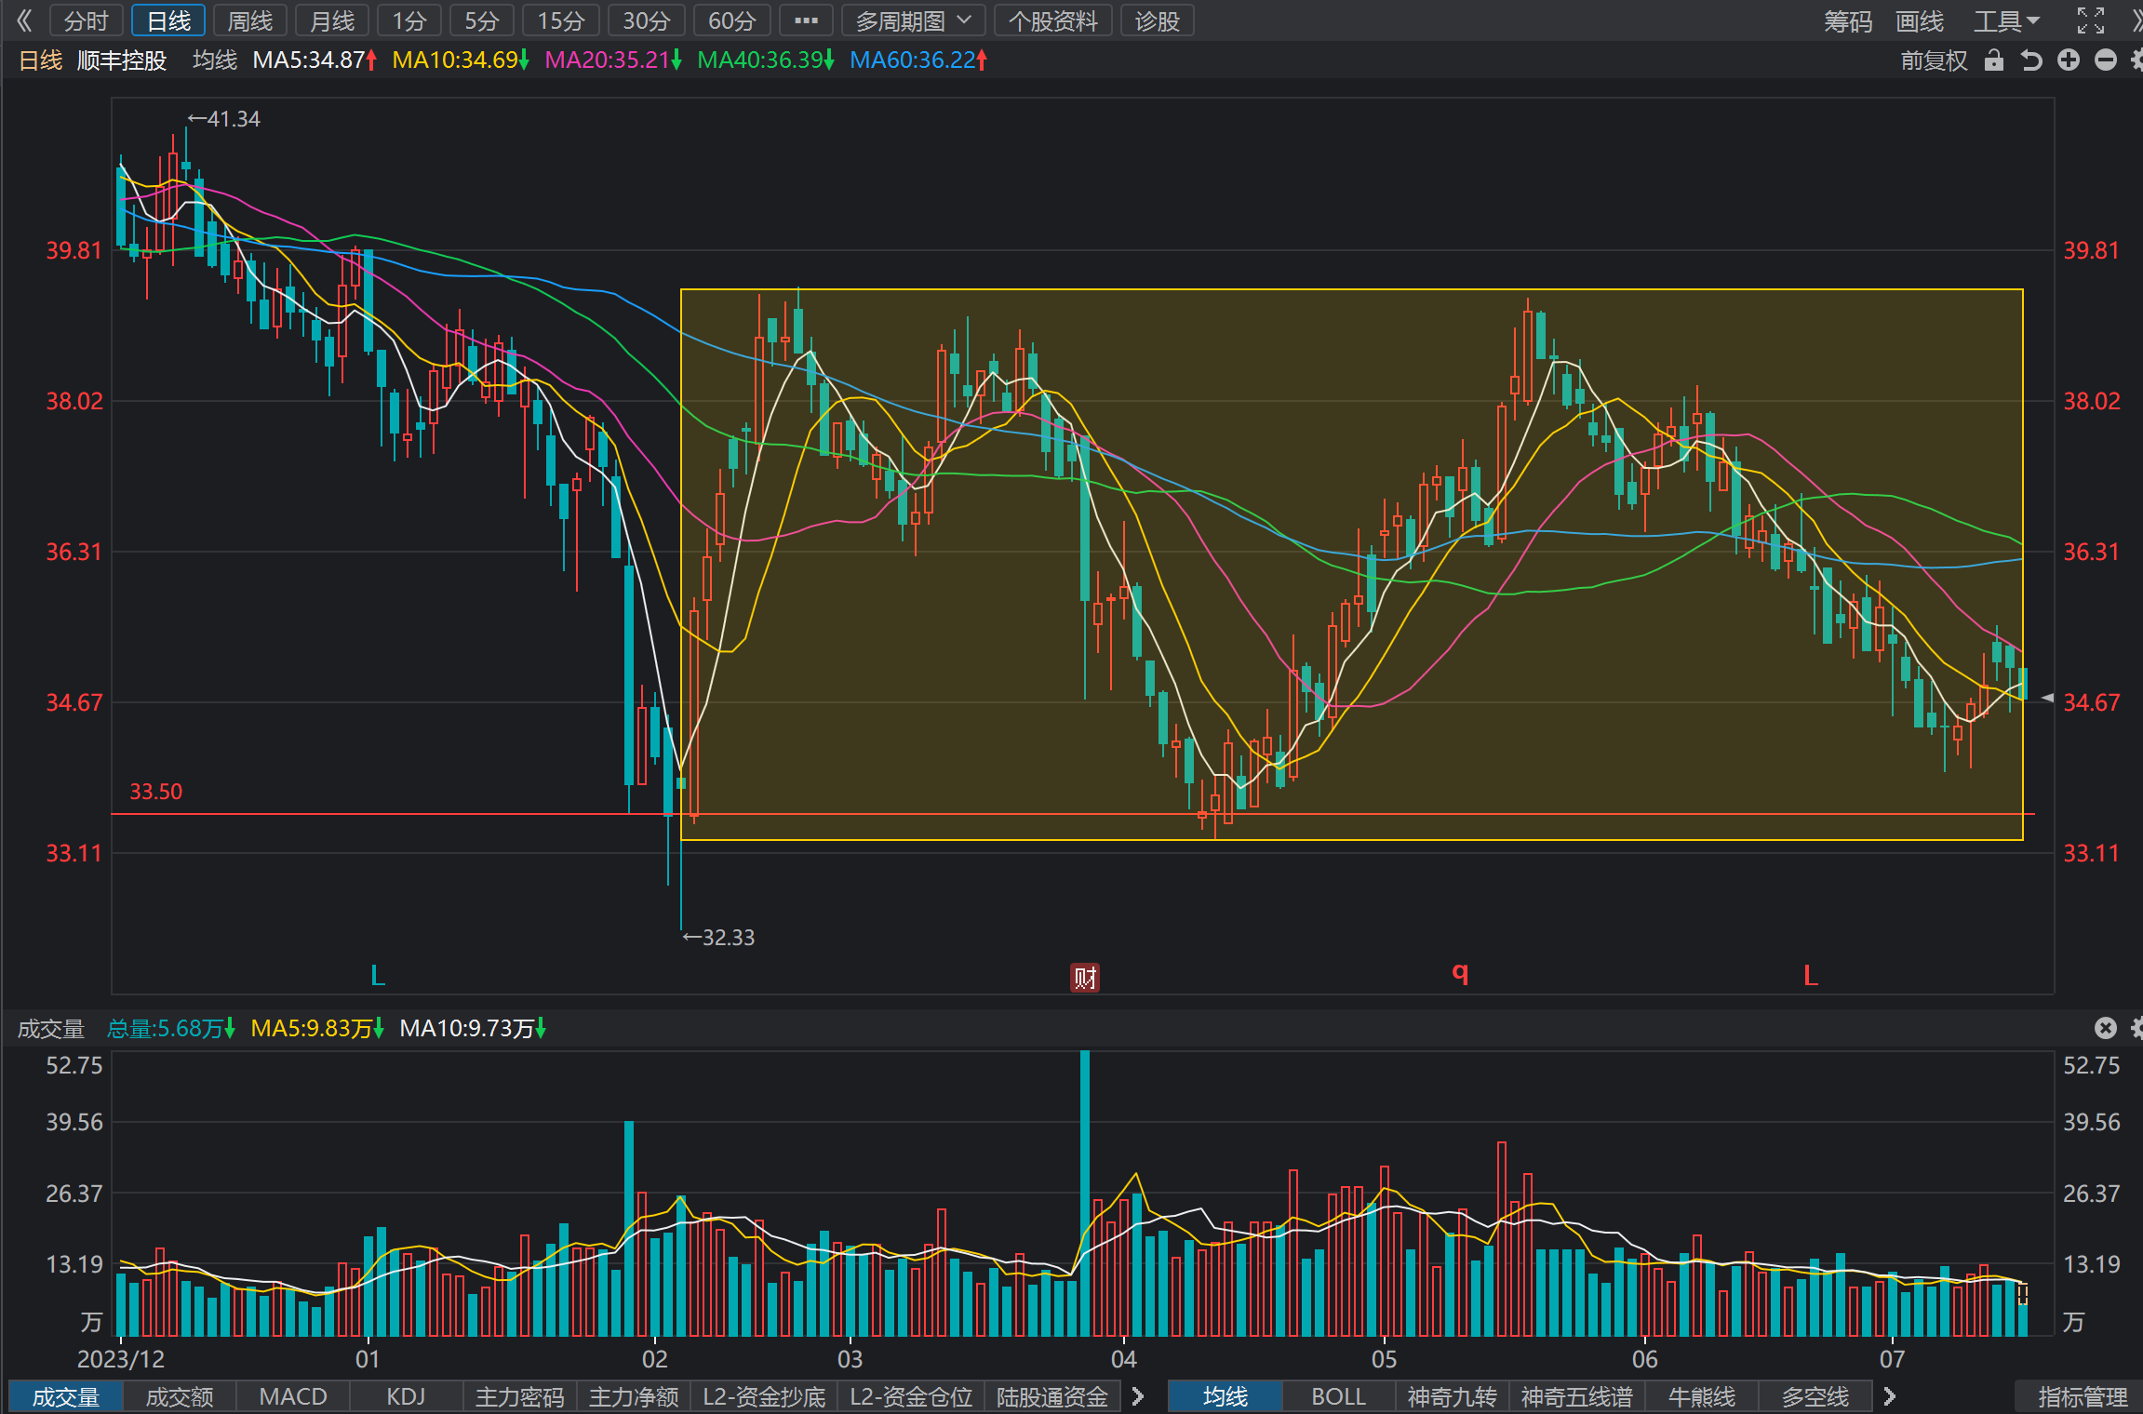
Task: Click the yellow MA10:34.69 legend
Action: tap(461, 60)
